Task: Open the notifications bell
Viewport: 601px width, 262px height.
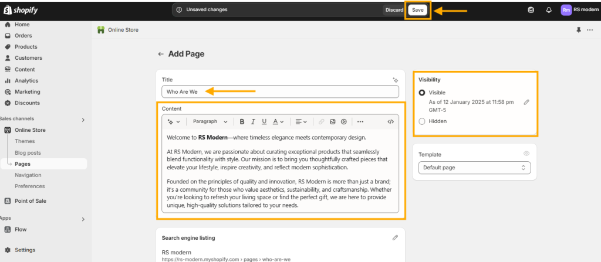Action: [x=549, y=11]
